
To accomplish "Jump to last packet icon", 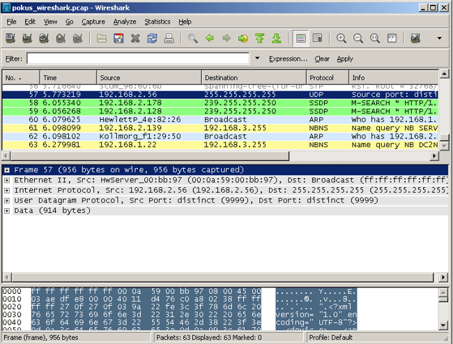I will click(x=277, y=38).
